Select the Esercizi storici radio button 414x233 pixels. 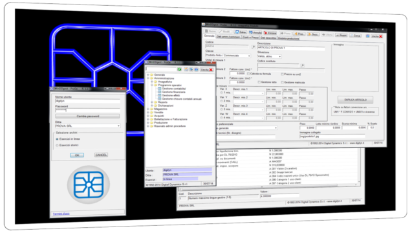[57, 145]
